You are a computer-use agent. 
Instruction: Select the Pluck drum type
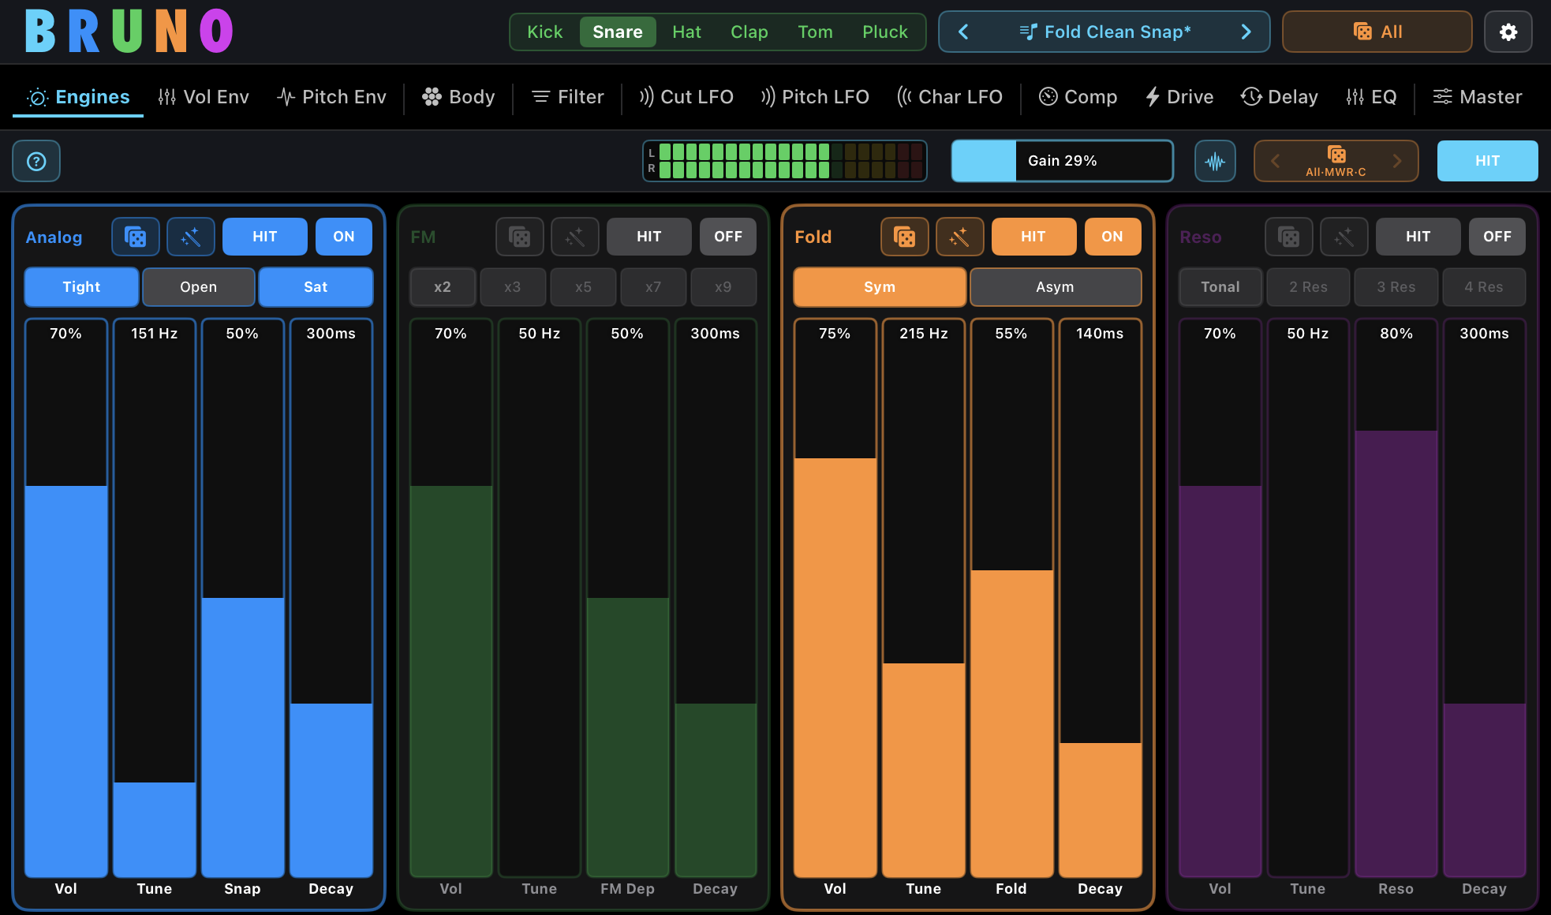885,32
